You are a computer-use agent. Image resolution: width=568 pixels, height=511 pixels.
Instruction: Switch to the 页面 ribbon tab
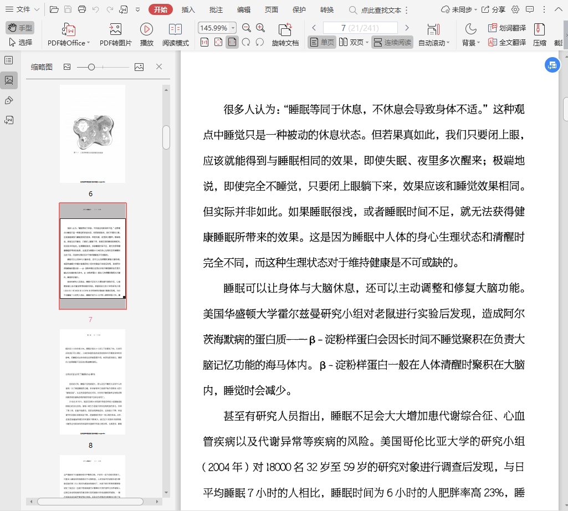click(272, 10)
